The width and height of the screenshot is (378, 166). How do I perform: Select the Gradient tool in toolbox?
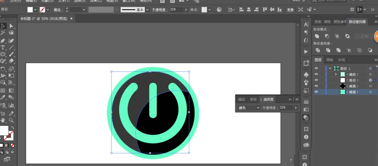click(x=11, y=90)
